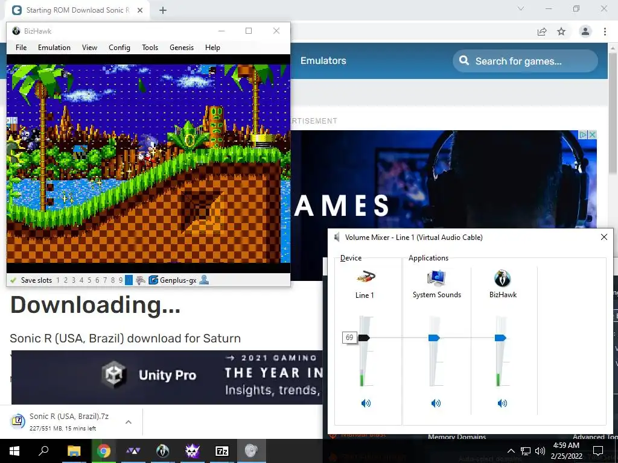Bookmark this page with the star icon
The height and width of the screenshot is (463, 618).
tap(561, 31)
